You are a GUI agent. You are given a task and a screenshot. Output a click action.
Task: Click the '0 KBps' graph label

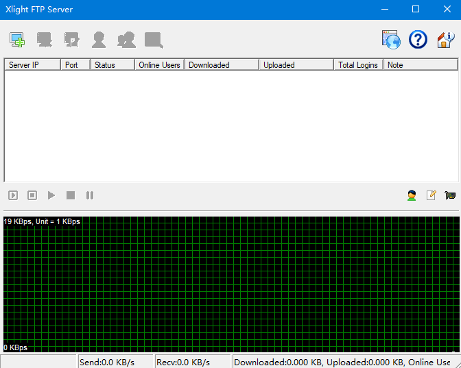(16, 347)
